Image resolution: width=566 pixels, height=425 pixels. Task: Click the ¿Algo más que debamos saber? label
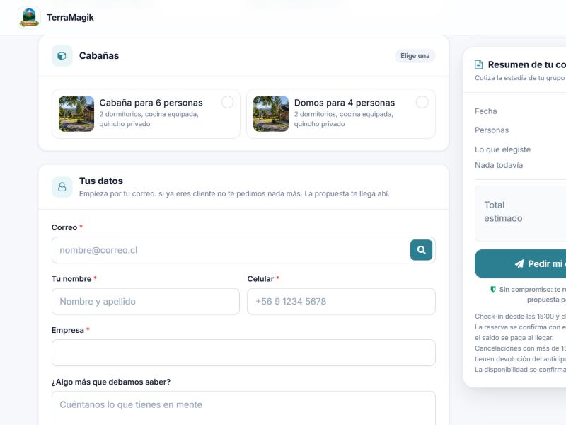111,382
